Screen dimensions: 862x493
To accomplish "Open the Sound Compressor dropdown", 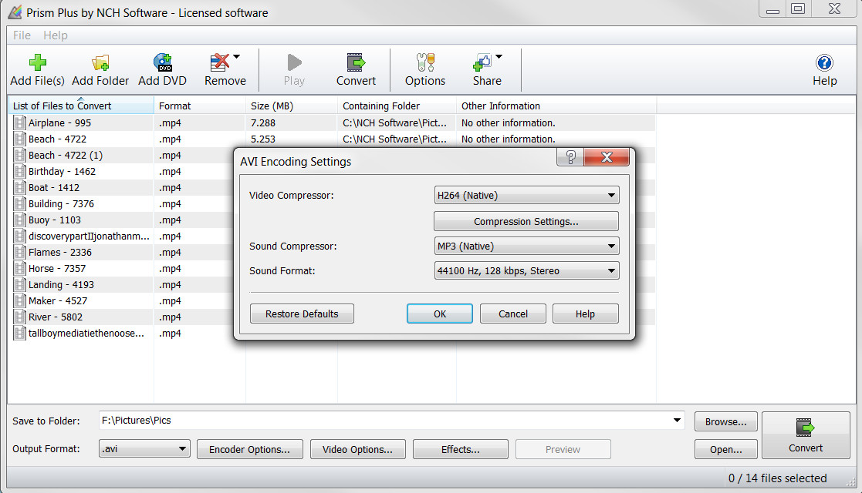I will click(526, 246).
